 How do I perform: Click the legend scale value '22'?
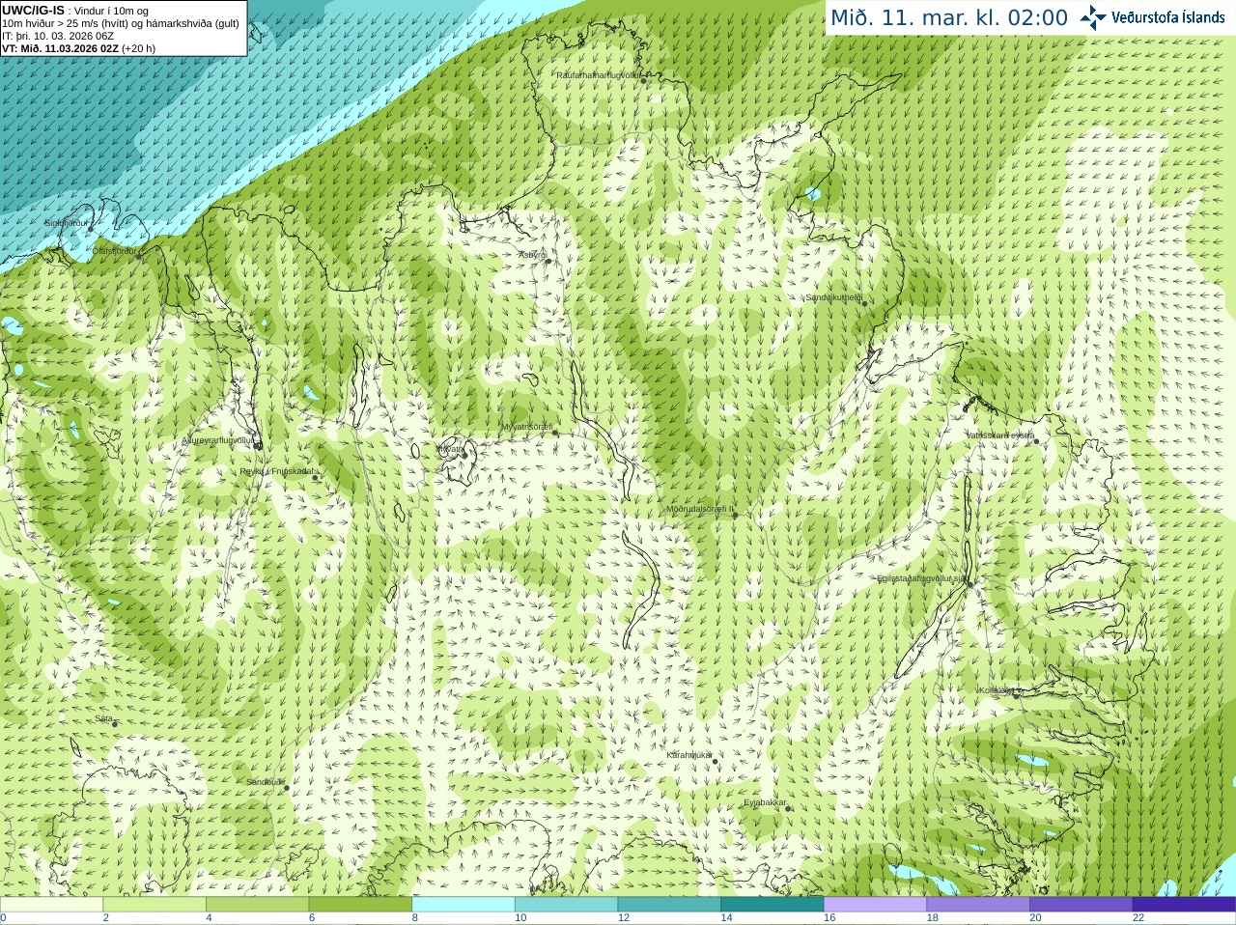[x=1138, y=918]
